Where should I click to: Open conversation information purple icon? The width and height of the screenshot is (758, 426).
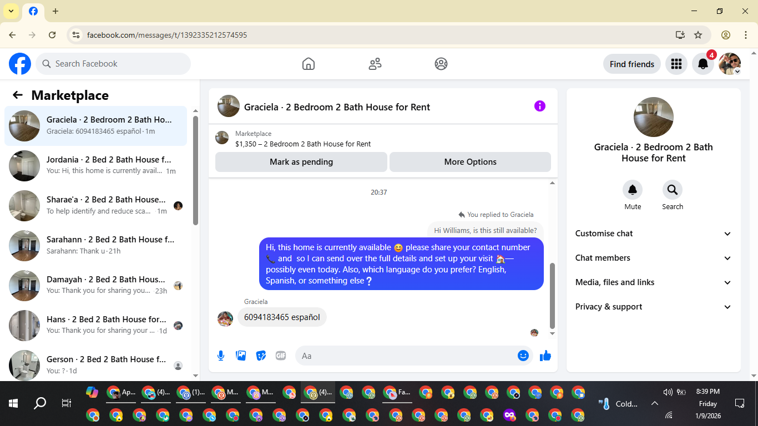pyautogui.click(x=540, y=106)
